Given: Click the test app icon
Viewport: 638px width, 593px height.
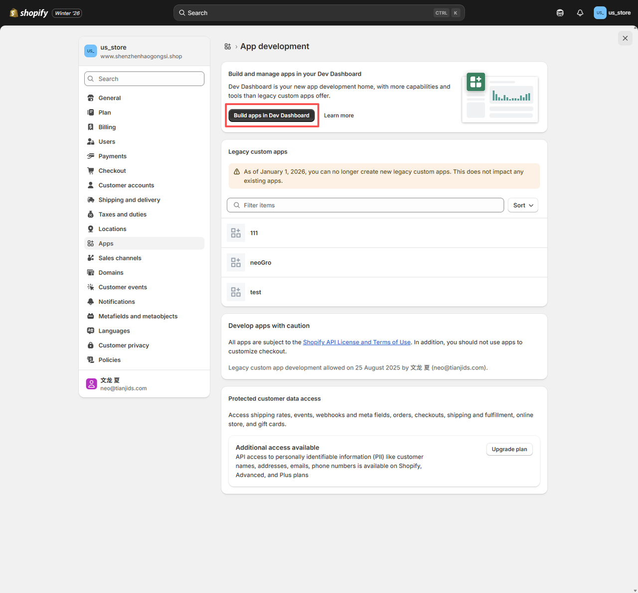Looking at the screenshot, I should 236,292.
